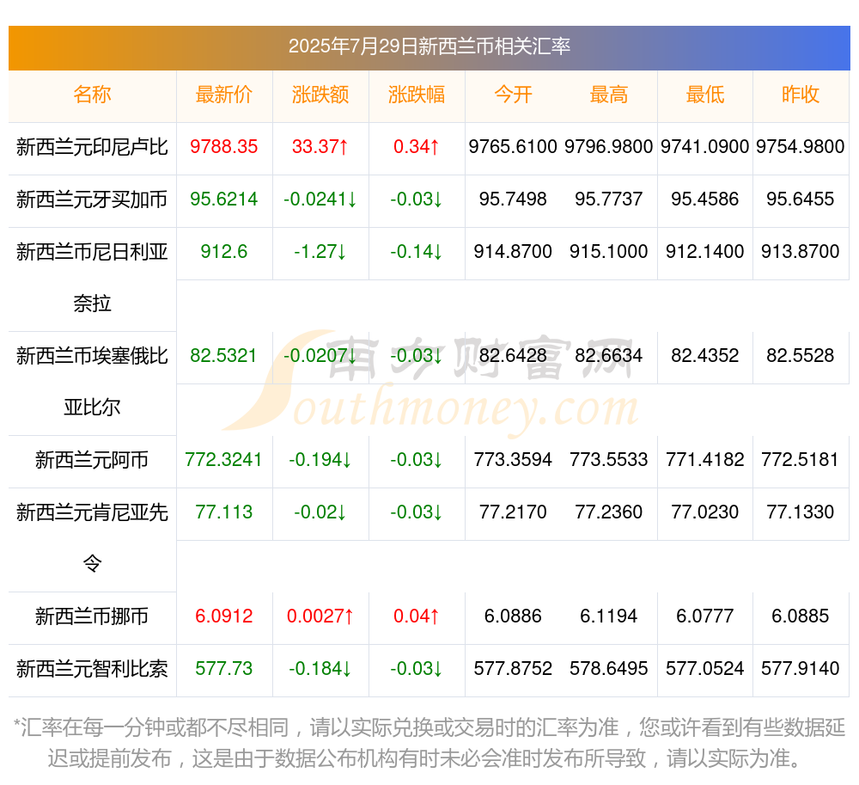
Task: Click low value 77.0230
Action: 705,512
